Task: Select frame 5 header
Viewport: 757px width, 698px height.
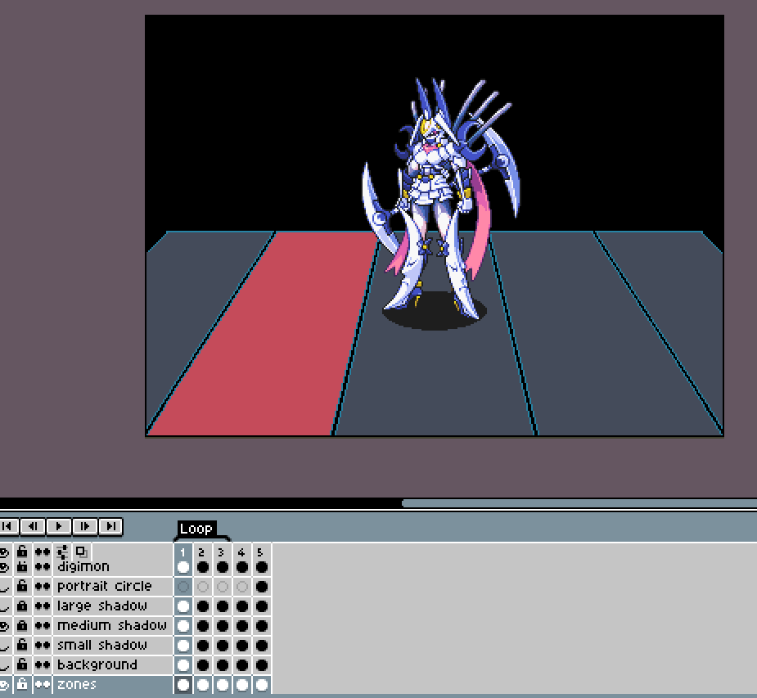Action: [261, 552]
